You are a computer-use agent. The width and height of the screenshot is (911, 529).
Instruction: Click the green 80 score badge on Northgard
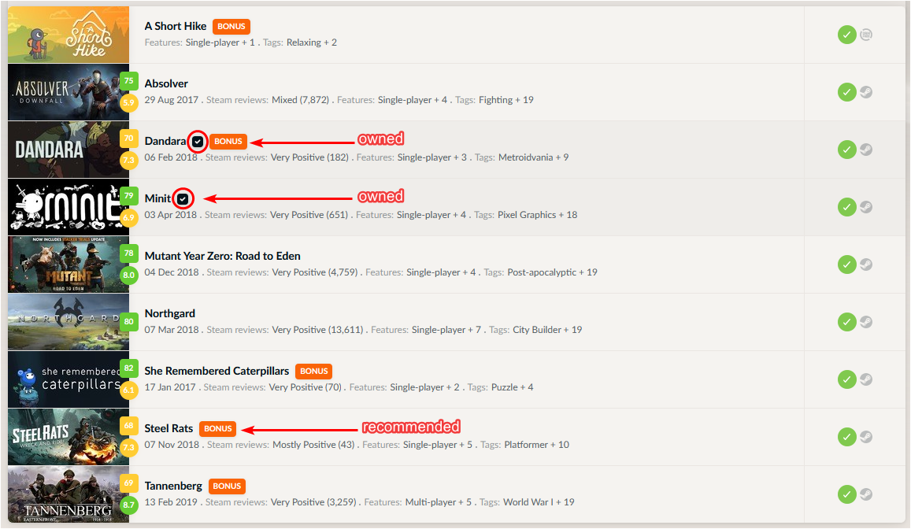[129, 322]
